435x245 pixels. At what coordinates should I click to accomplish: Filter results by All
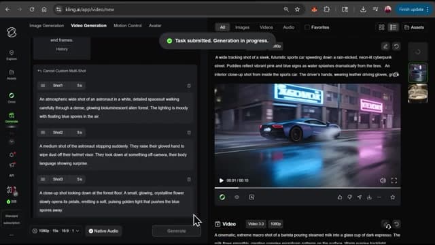pos(222,27)
